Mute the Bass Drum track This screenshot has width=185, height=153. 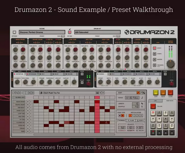click(28, 102)
